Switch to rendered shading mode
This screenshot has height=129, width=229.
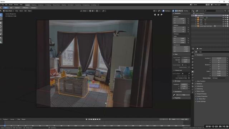[182, 11]
